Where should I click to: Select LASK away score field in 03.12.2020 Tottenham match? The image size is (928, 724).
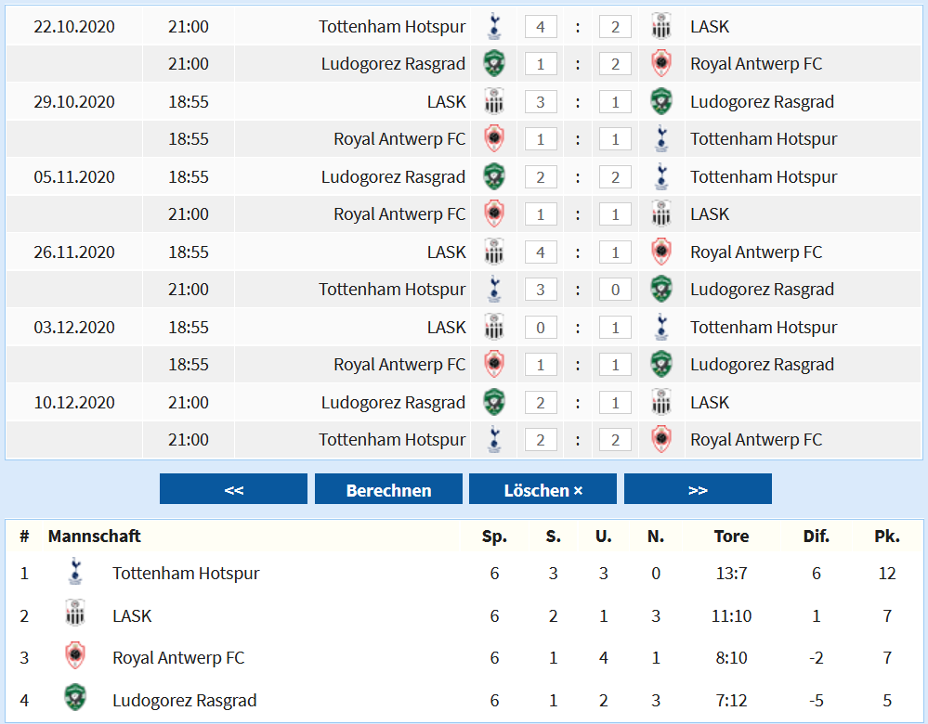pyautogui.click(x=541, y=327)
